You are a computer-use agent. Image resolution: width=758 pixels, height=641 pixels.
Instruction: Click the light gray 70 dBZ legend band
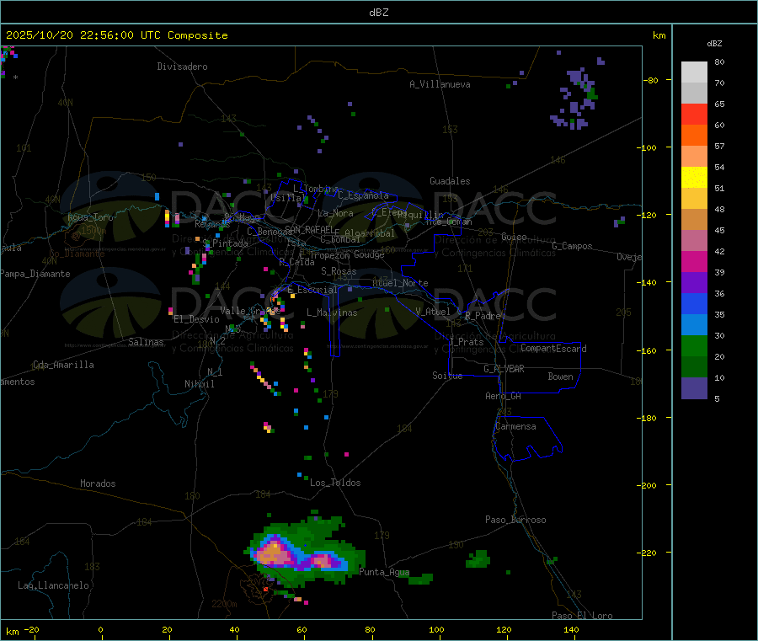coord(694,93)
